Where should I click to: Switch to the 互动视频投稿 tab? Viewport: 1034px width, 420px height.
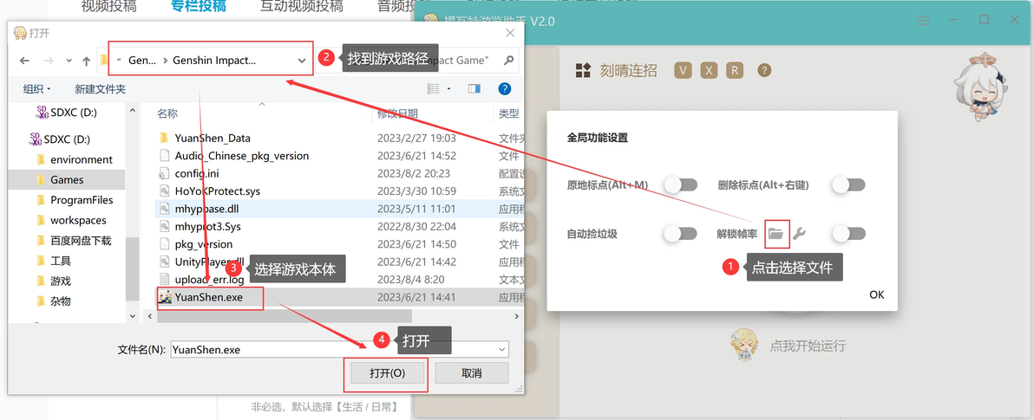click(301, 7)
